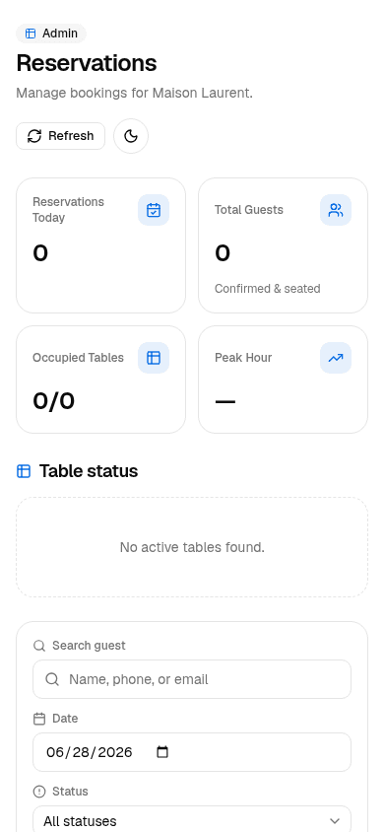Select the Reservations Today card
Image resolution: width=384 pixels, height=832 pixels.
pos(100,245)
